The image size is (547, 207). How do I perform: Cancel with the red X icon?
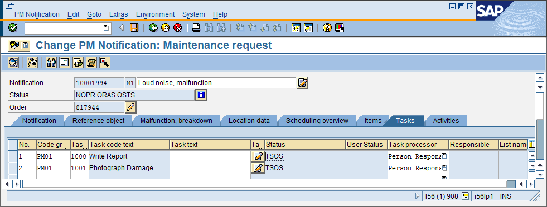(x=178, y=28)
